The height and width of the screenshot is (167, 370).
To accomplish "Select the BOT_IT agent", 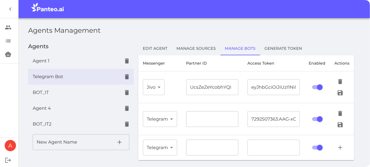I will tap(41, 93).
